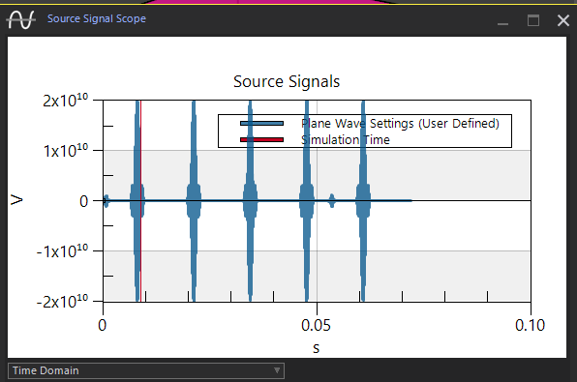Click the Source Signal Scope waveform icon
The image size is (577, 382).
(x=21, y=19)
